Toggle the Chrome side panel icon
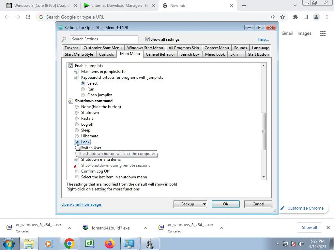Image resolution: width=334 pixels, height=250 pixels. pyautogui.click(x=306, y=17)
